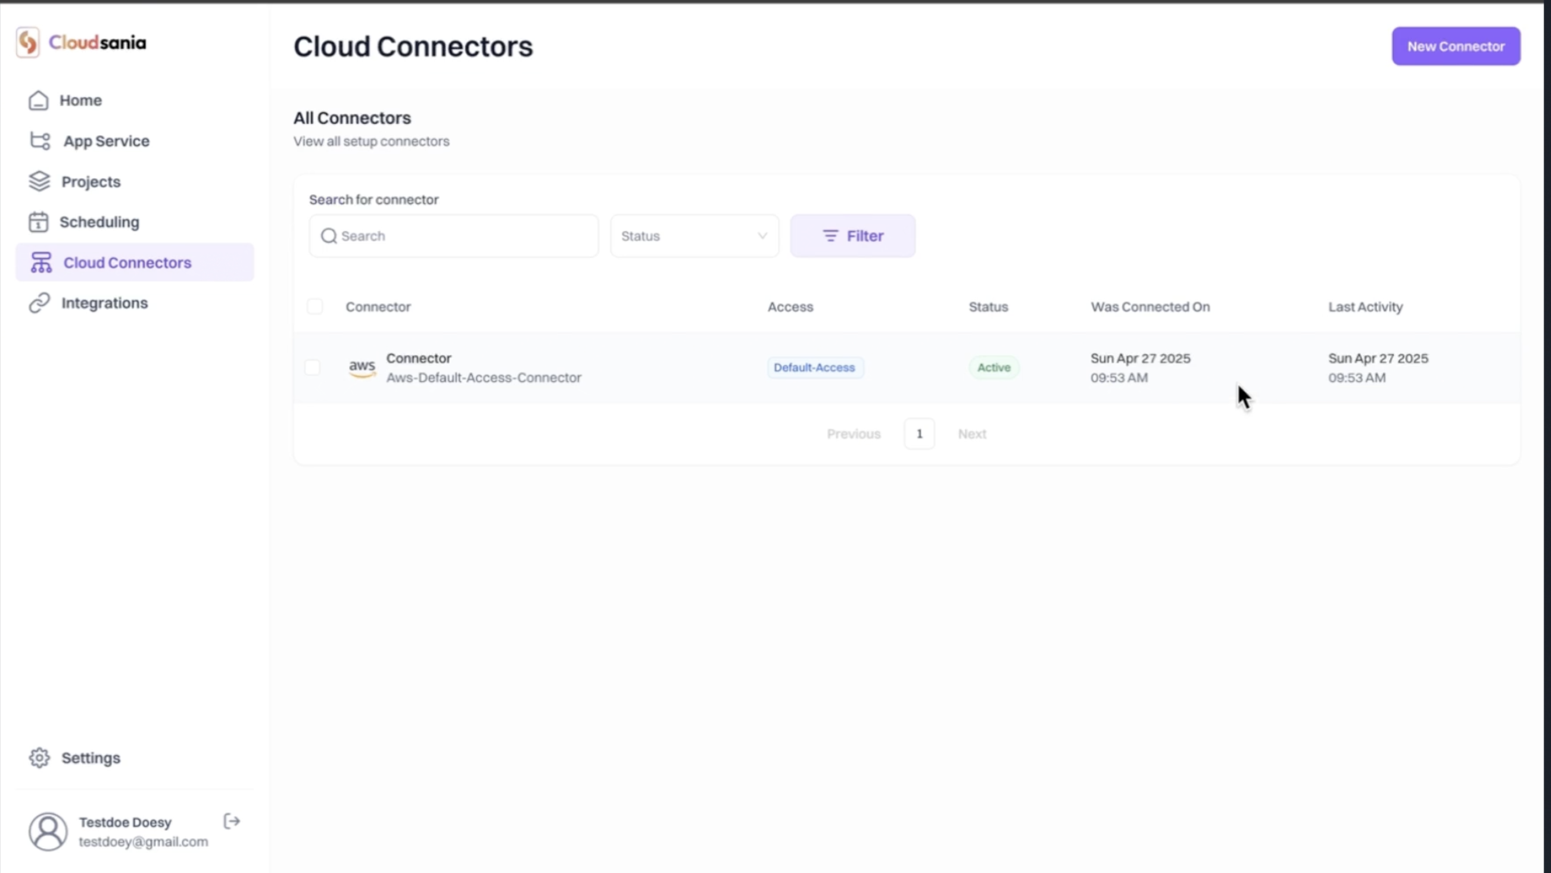Go to pagination page 1
Image resolution: width=1551 pixels, height=873 pixels.
(919, 434)
